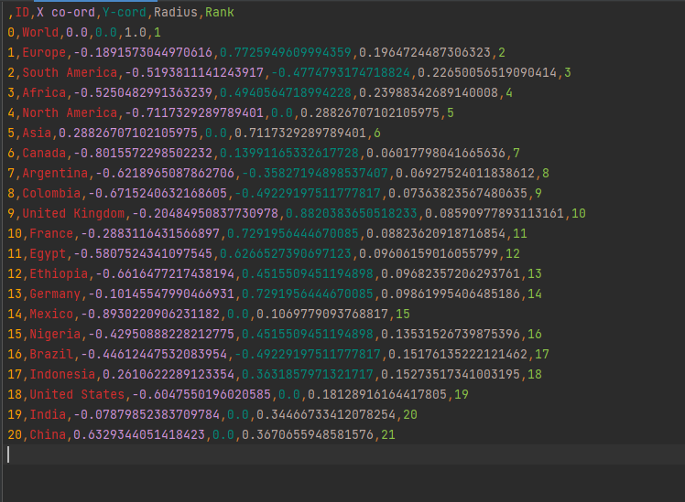Click the 'United Kingdom' text
The image size is (685, 502).
(73, 213)
